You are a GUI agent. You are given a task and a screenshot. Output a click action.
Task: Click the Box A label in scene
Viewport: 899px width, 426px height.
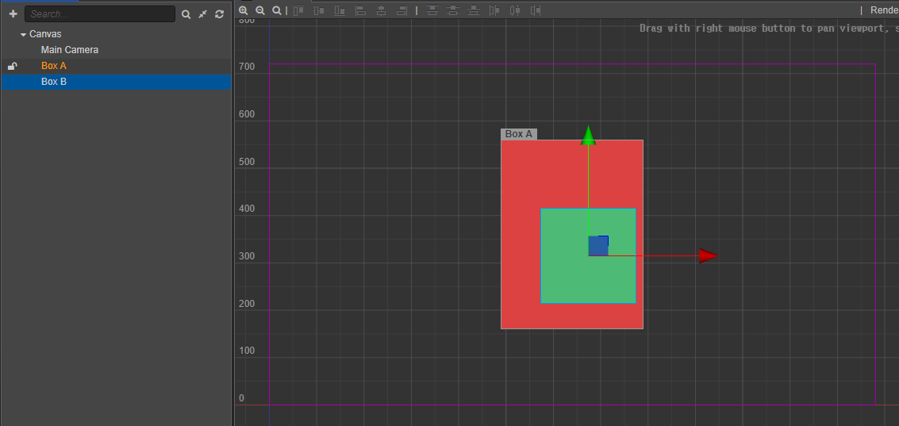[519, 134]
